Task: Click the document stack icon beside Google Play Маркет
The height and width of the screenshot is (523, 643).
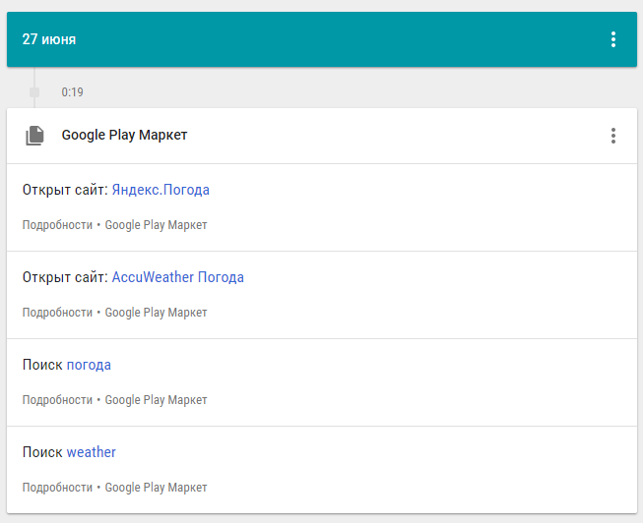Action: (34, 136)
